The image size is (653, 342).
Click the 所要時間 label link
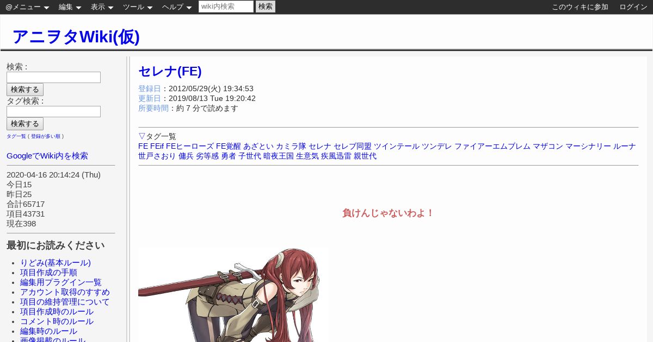[x=153, y=108]
